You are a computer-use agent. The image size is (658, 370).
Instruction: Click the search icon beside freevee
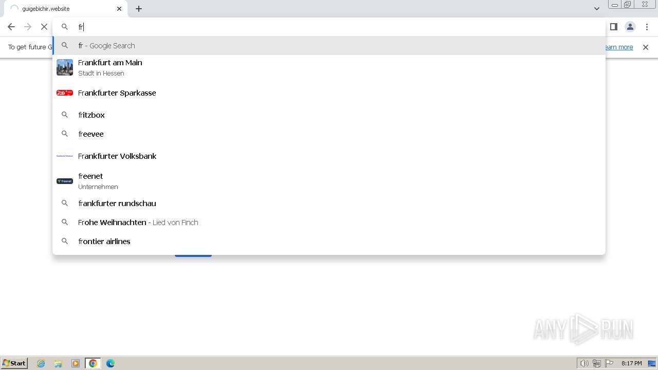(65, 134)
